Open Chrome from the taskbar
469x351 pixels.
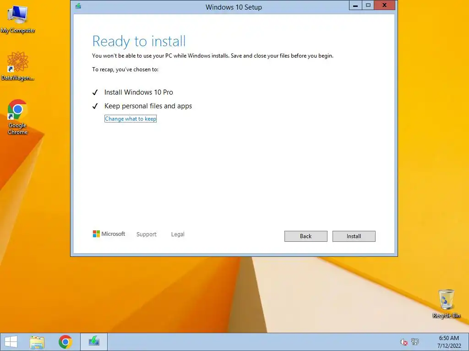click(x=65, y=342)
